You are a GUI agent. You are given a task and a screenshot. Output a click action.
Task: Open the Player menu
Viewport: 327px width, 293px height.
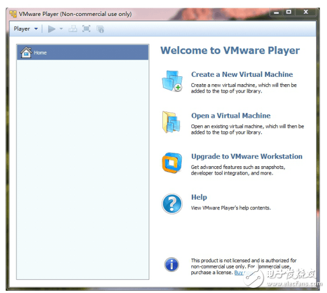point(22,29)
